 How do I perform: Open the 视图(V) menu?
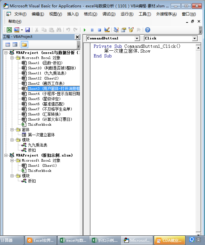click(x=55, y=14)
